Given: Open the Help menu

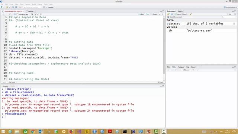Looking at the screenshot, I should tap(51, 4).
